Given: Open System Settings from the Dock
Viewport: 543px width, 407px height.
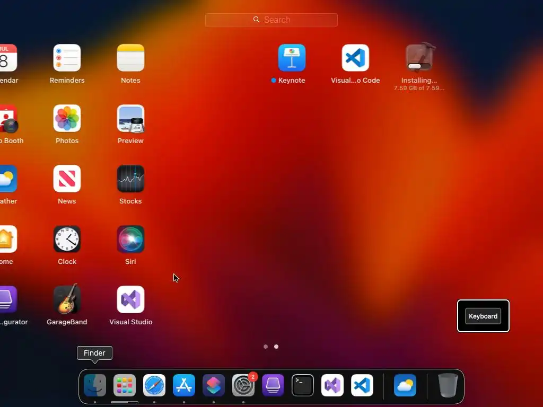Looking at the screenshot, I should point(243,385).
